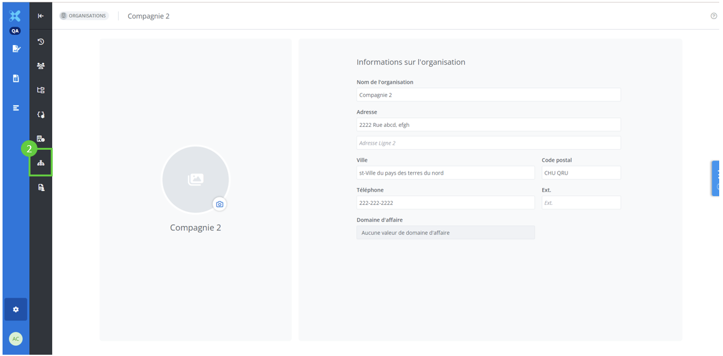Click the highlighted organisation hierarchy icon
723x356 pixels.
41,163
